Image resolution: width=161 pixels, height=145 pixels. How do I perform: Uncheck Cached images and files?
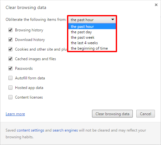click(10, 59)
